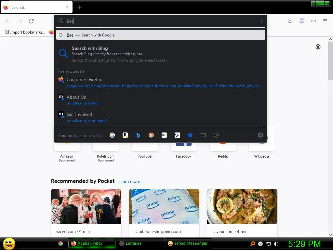Choose the Search with Bing shortcut
The height and width of the screenshot is (250, 333).
point(161,54)
